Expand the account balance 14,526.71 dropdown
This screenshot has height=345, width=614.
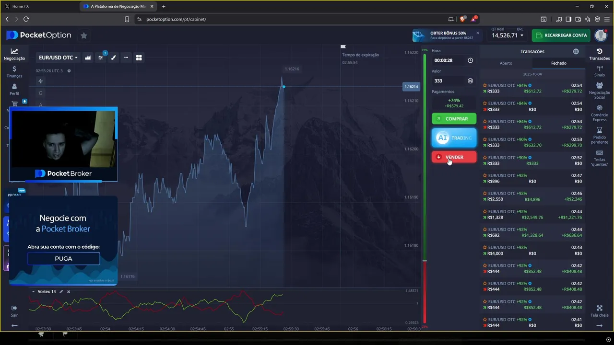508,35
